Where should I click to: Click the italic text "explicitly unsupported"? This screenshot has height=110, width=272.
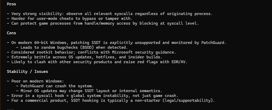point(135,42)
